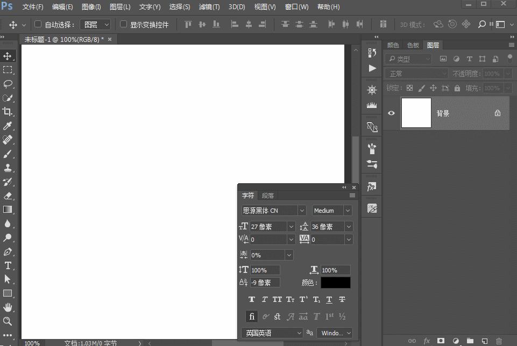The width and height of the screenshot is (517, 346).
Task: Choose the Eyedropper tool
Action: pyautogui.click(x=8, y=126)
